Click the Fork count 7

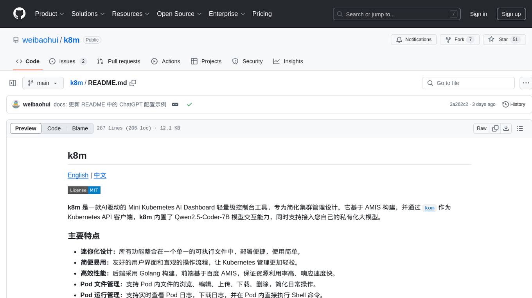[x=471, y=40]
